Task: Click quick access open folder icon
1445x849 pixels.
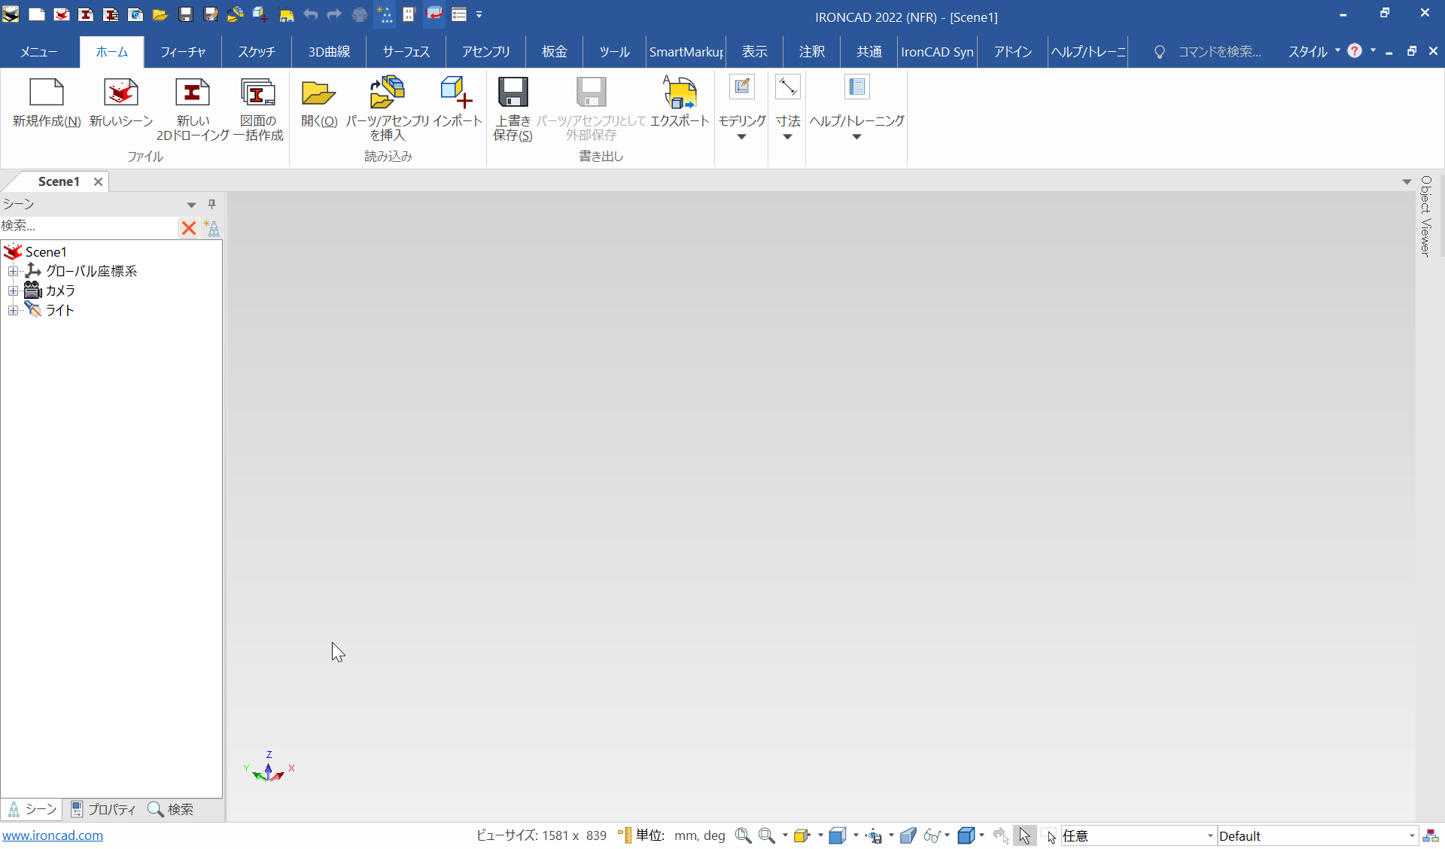Action: pyautogui.click(x=160, y=14)
